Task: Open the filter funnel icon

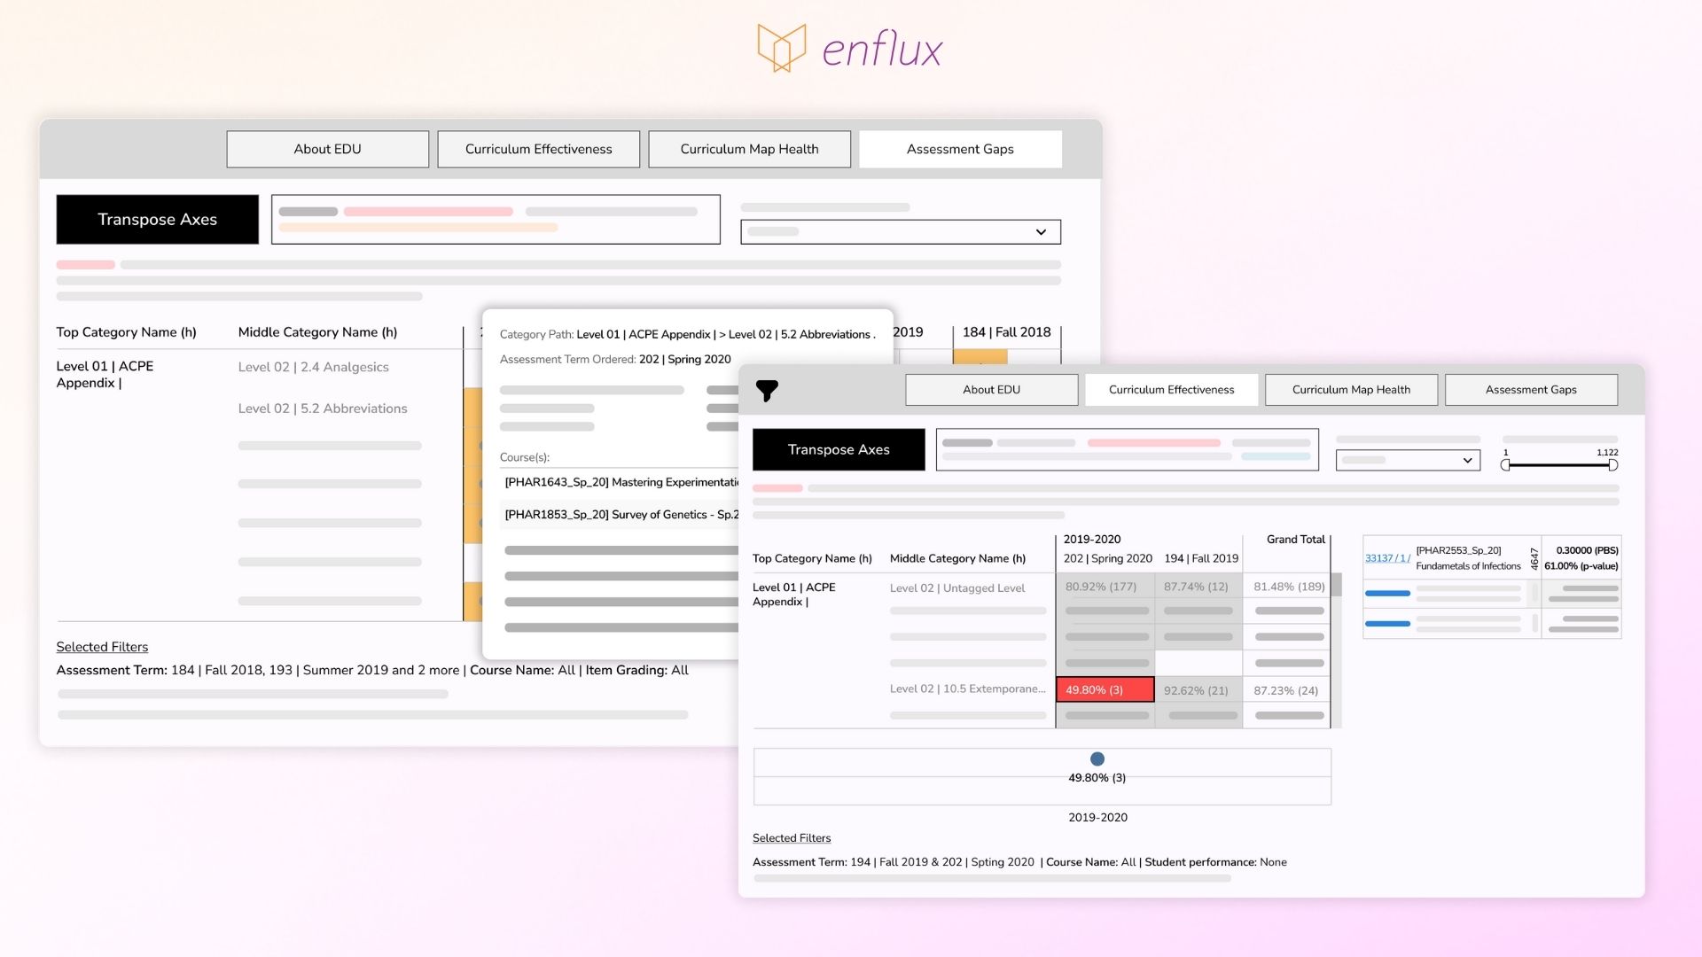Action: 768,389
